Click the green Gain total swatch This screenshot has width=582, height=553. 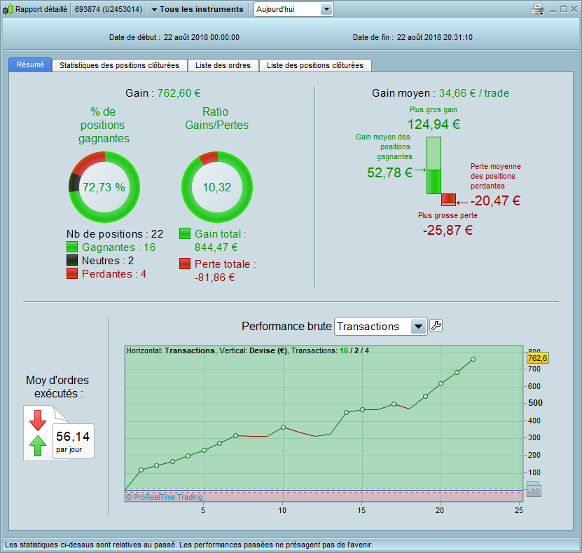click(185, 233)
